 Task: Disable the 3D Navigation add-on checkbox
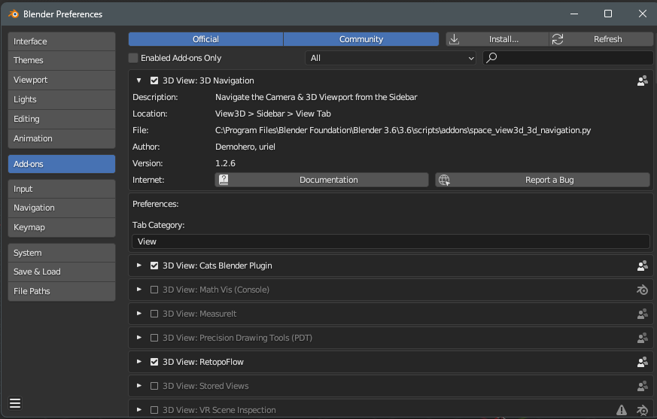click(154, 80)
